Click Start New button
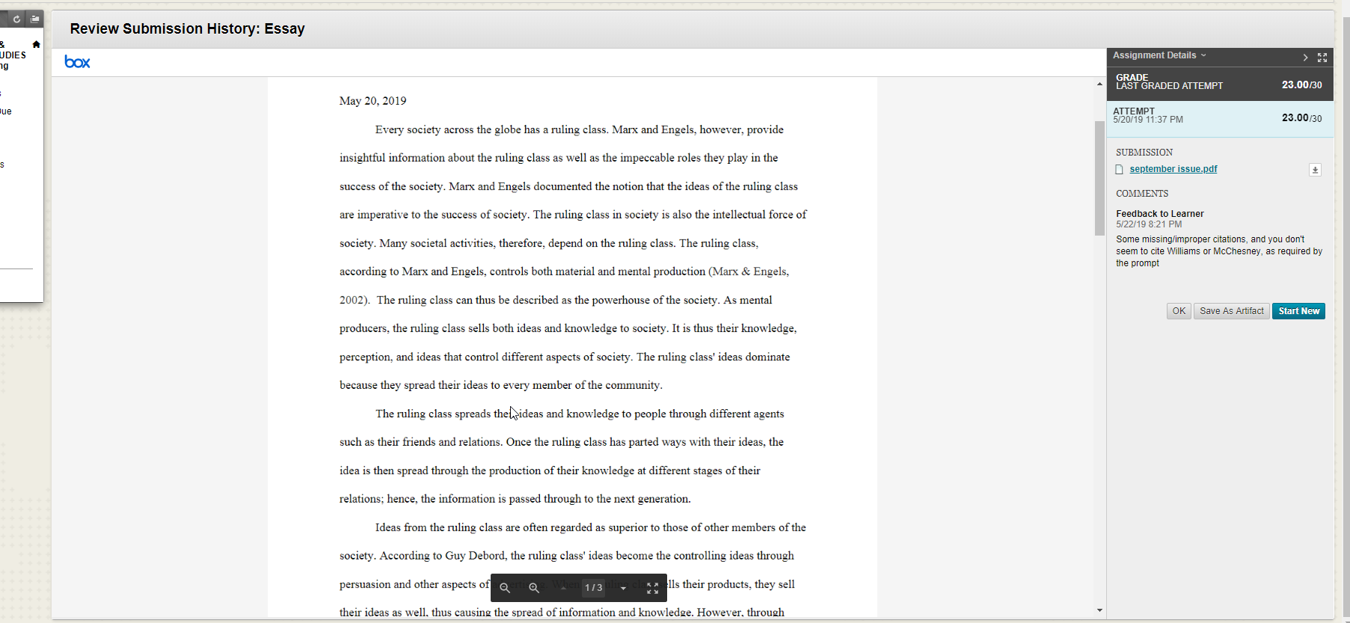 tap(1298, 311)
